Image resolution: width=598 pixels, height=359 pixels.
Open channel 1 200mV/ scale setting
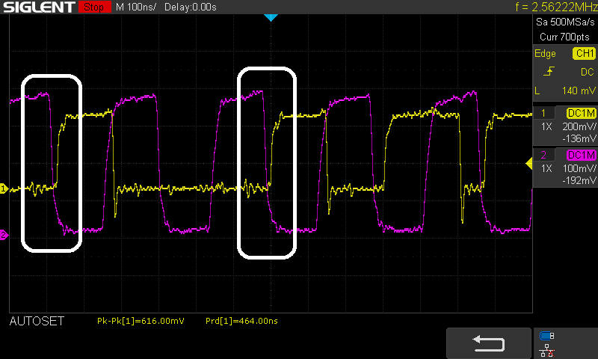pos(579,127)
